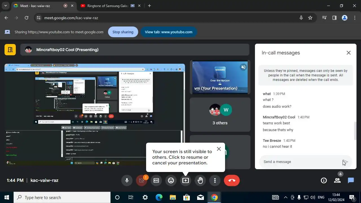Click message "no i cannot hear it"
The height and width of the screenshot is (203, 361).
click(x=277, y=147)
